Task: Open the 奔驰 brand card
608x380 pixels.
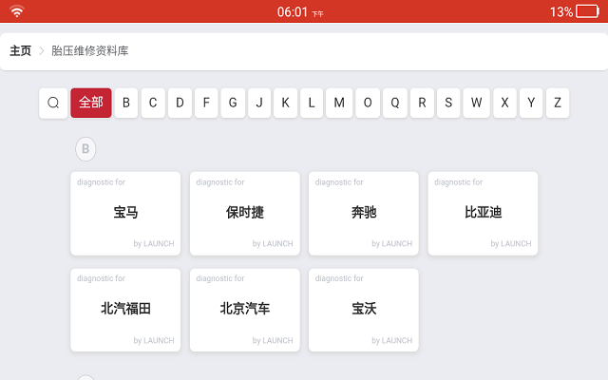Action: tap(364, 213)
